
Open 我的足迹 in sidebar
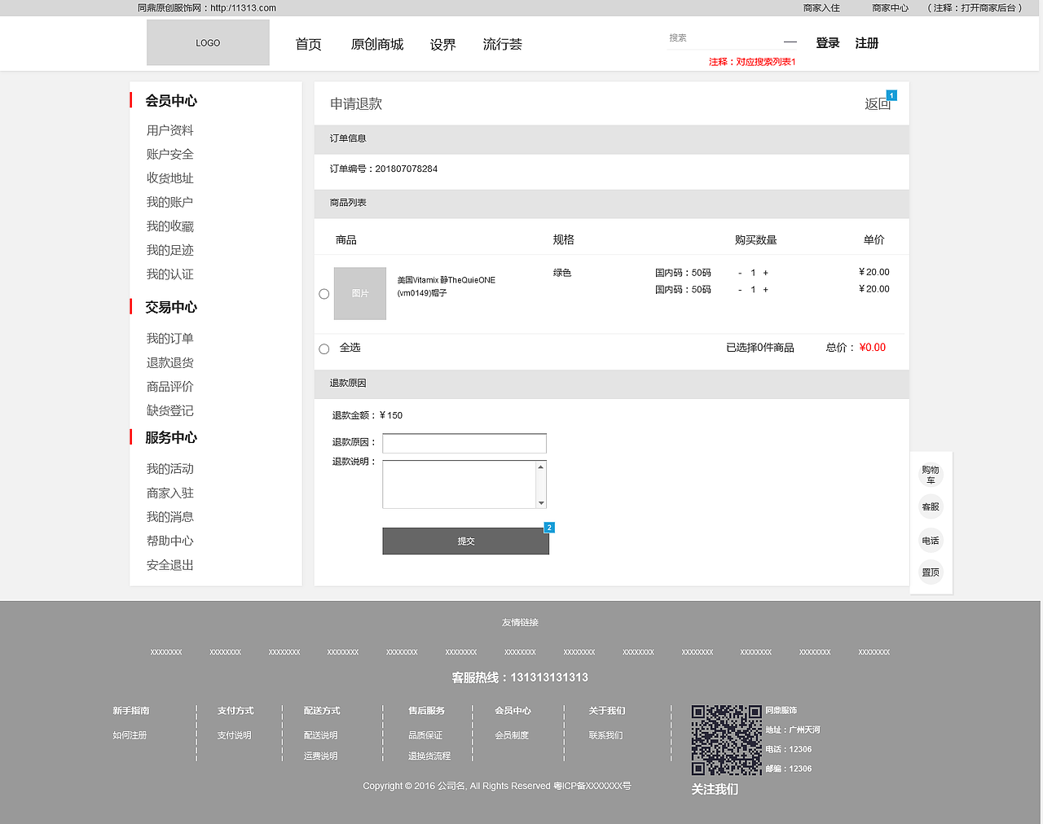click(x=170, y=250)
